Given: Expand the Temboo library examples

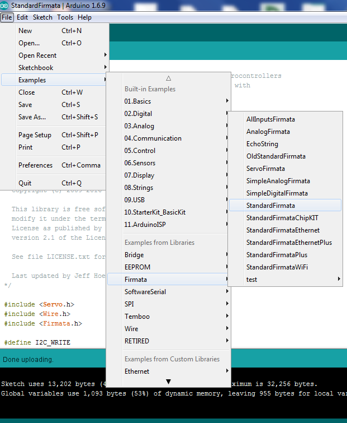Looking at the screenshot, I should (168, 317).
